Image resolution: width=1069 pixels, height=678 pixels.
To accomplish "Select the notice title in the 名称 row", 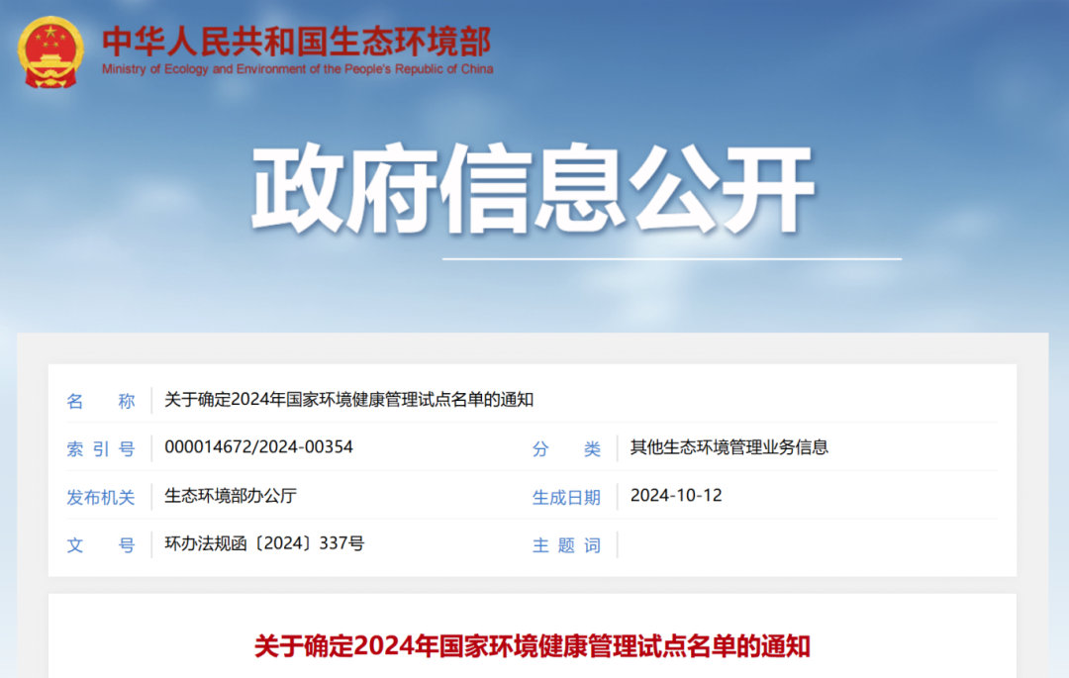I will [x=348, y=400].
